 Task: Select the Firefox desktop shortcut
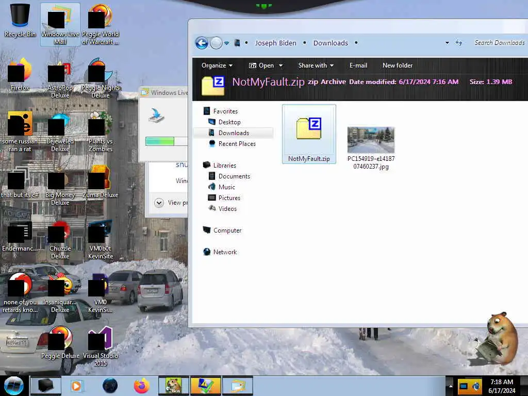click(20, 74)
